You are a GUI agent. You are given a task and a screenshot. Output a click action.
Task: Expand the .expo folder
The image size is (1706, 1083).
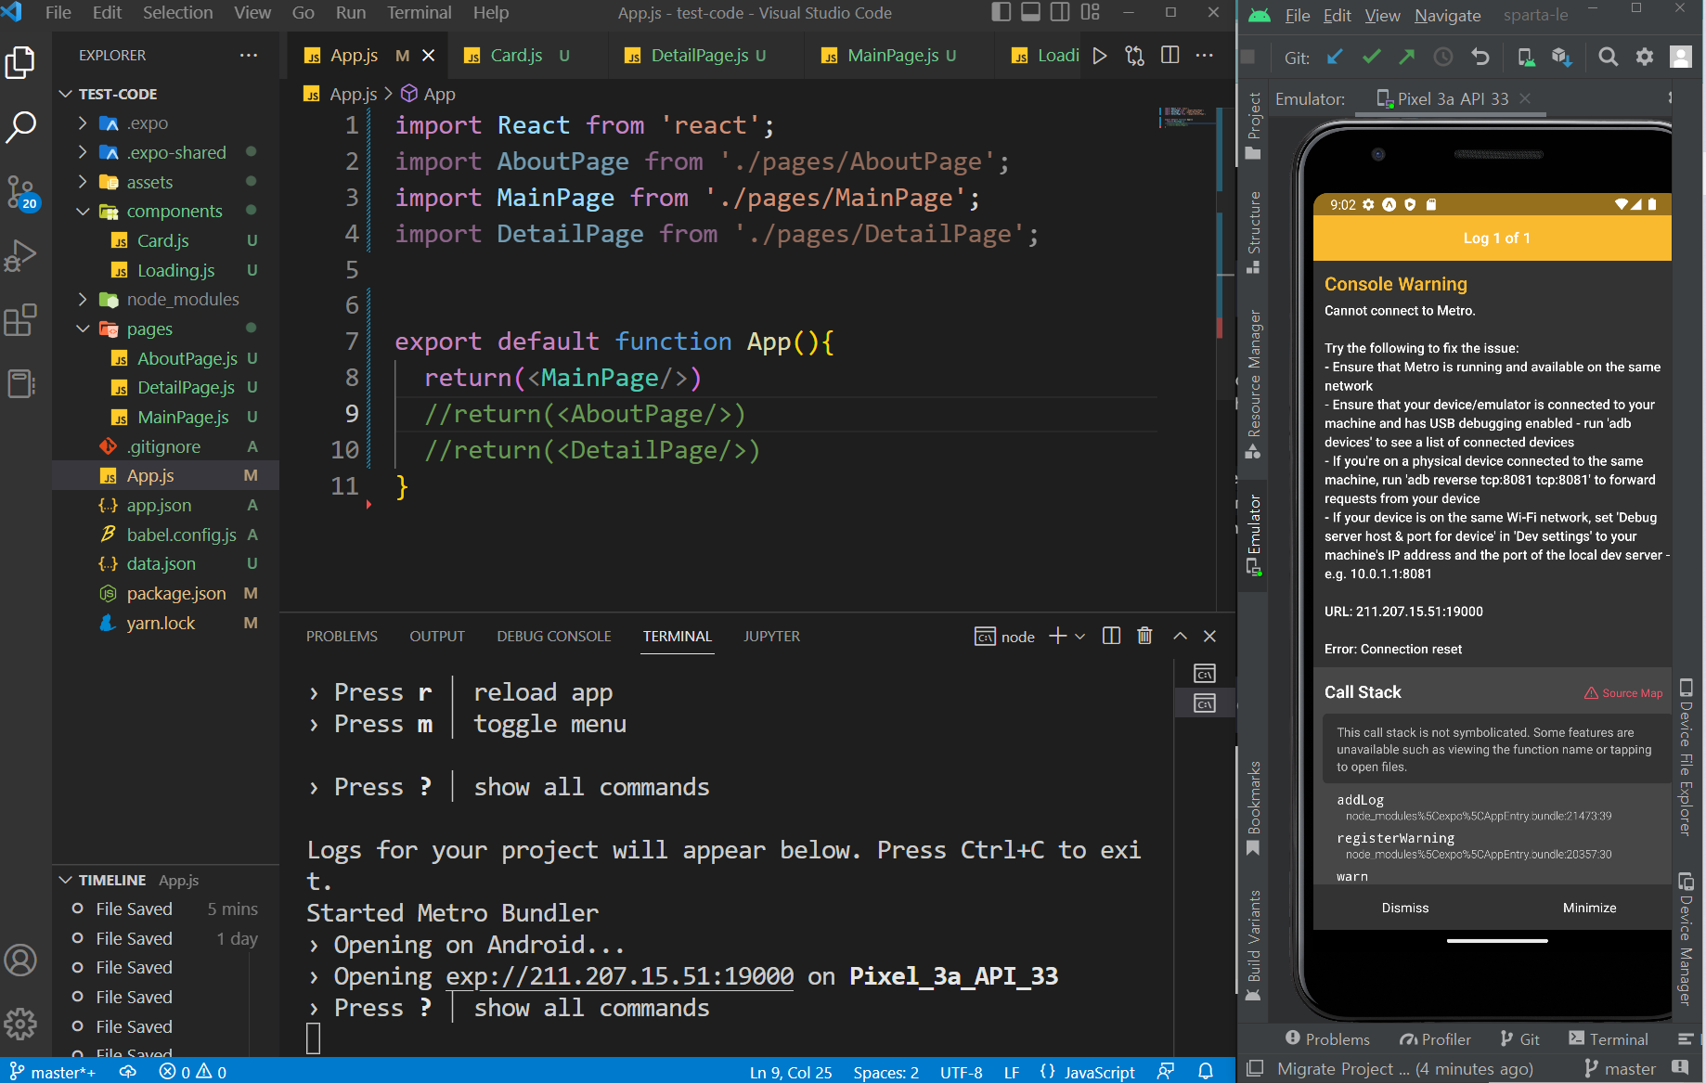click(83, 122)
